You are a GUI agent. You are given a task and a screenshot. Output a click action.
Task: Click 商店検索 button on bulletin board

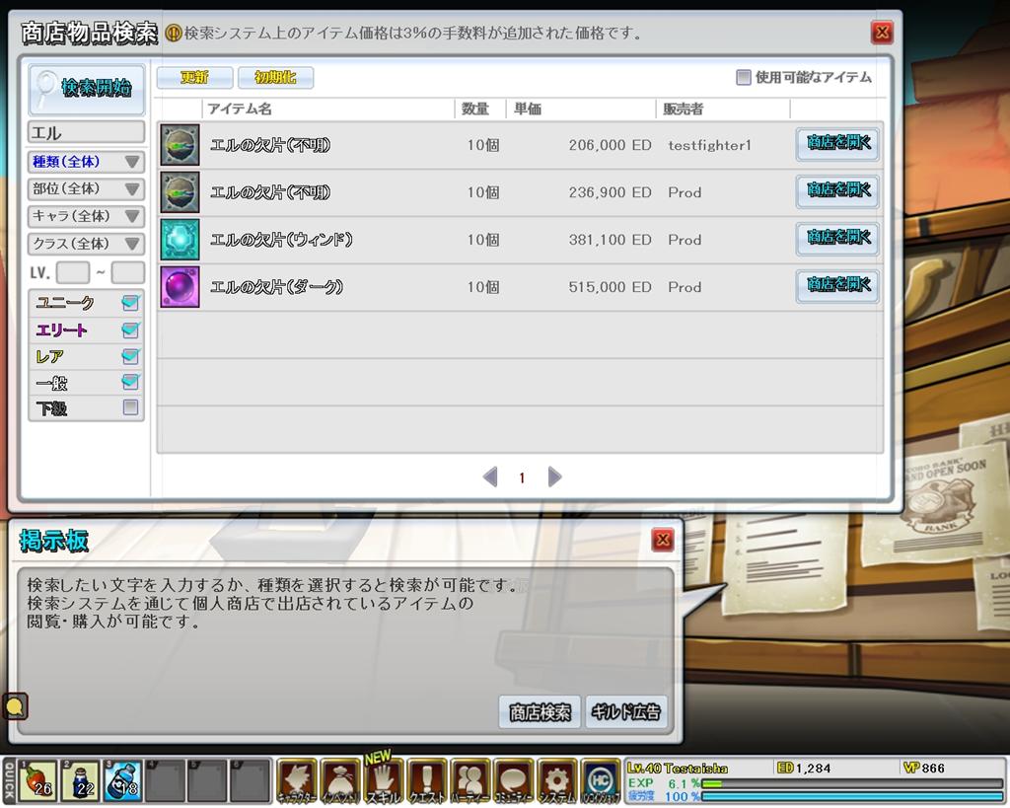coord(540,712)
